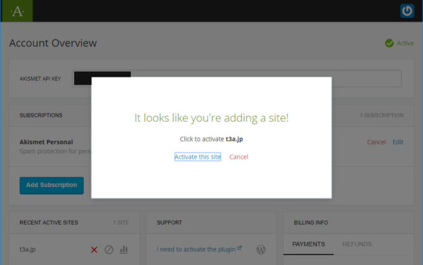
Task: Activate this site in the dialog
Action: click(198, 157)
